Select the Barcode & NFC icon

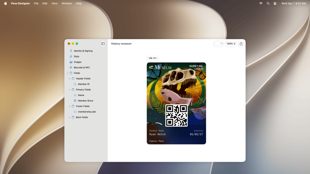[71, 68]
